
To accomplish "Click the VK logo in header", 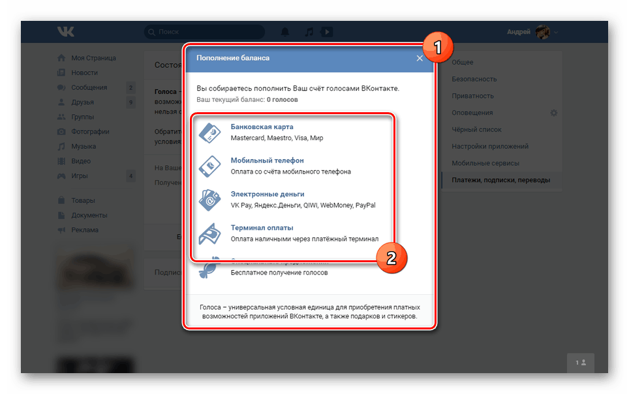I will tap(65, 32).
